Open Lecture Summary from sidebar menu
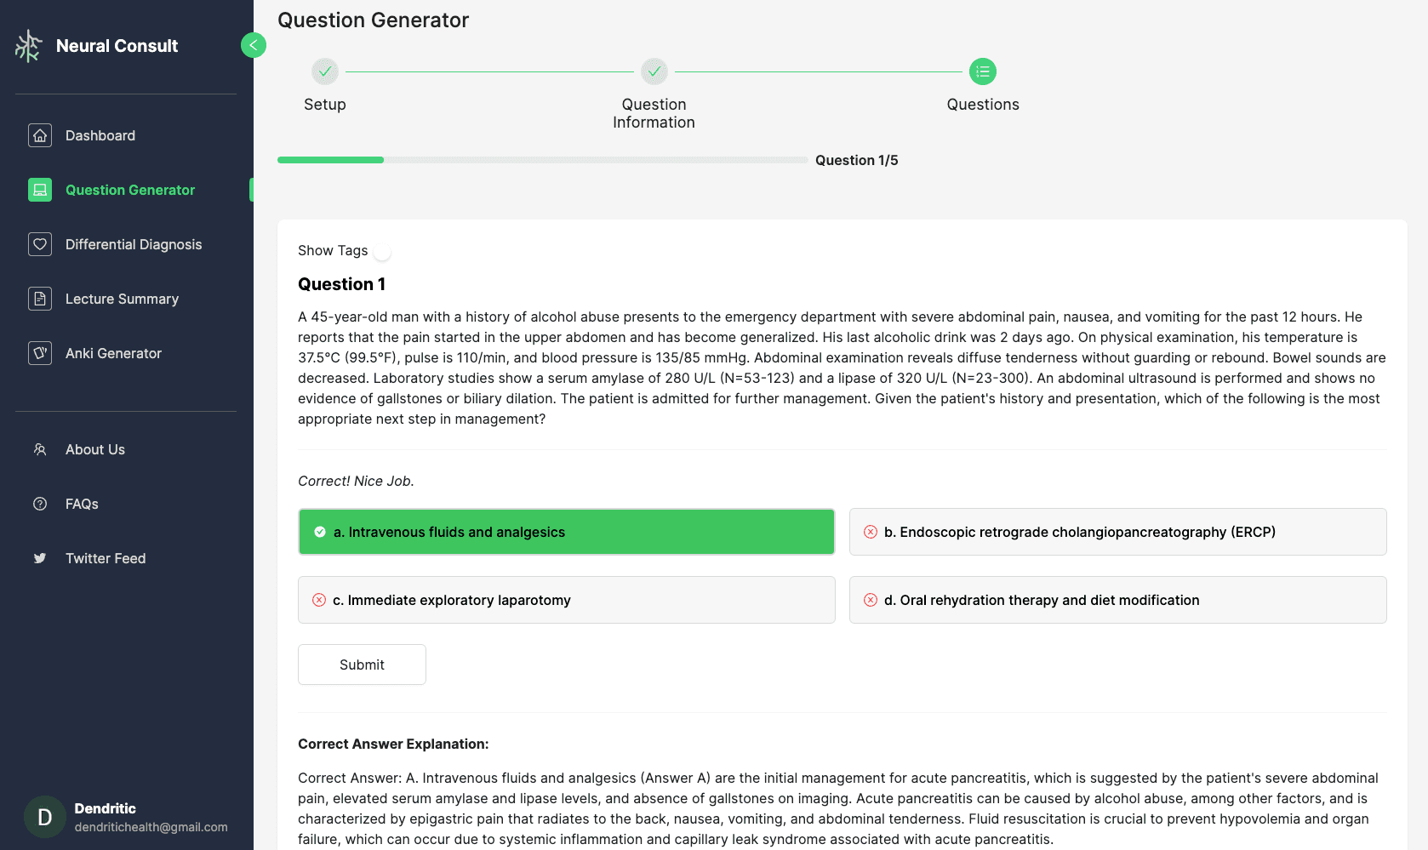This screenshot has height=850, width=1428. point(122,299)
